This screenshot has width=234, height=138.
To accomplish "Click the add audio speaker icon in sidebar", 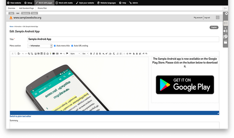I will point(226,30).
